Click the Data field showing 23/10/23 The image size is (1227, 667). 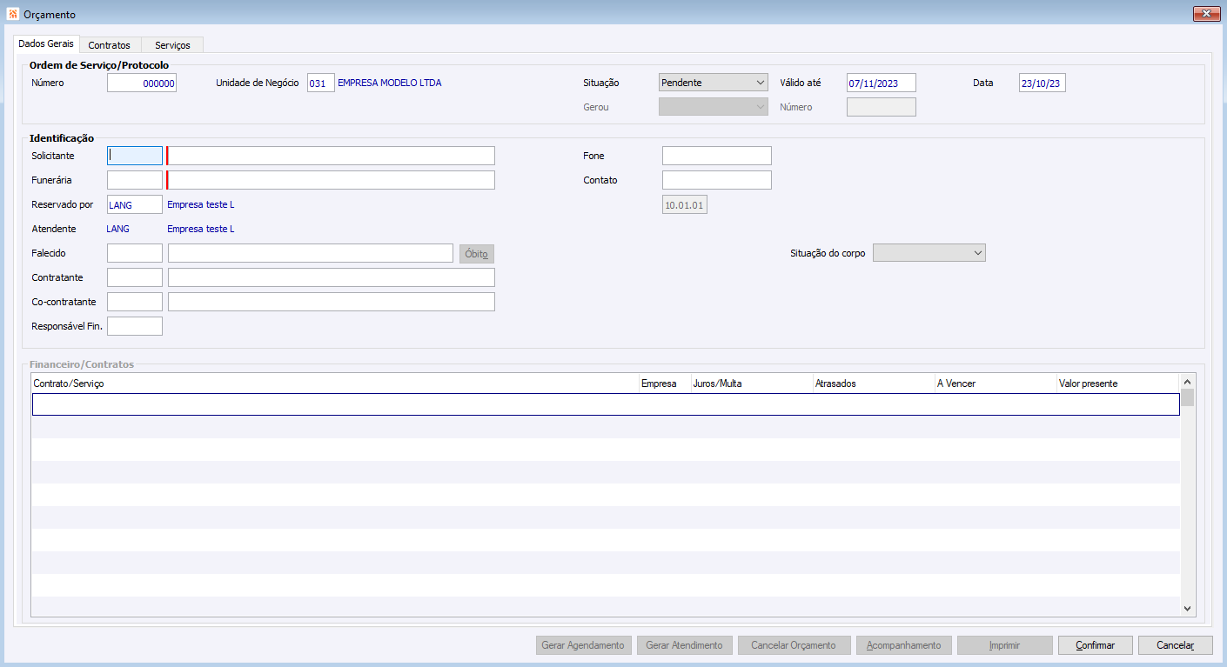pos(1043,83)
